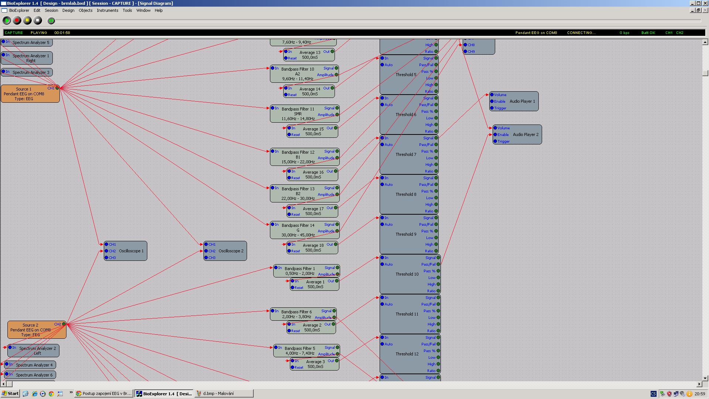
Task: Click the green double-arrow position button
Action: [51, 21]
